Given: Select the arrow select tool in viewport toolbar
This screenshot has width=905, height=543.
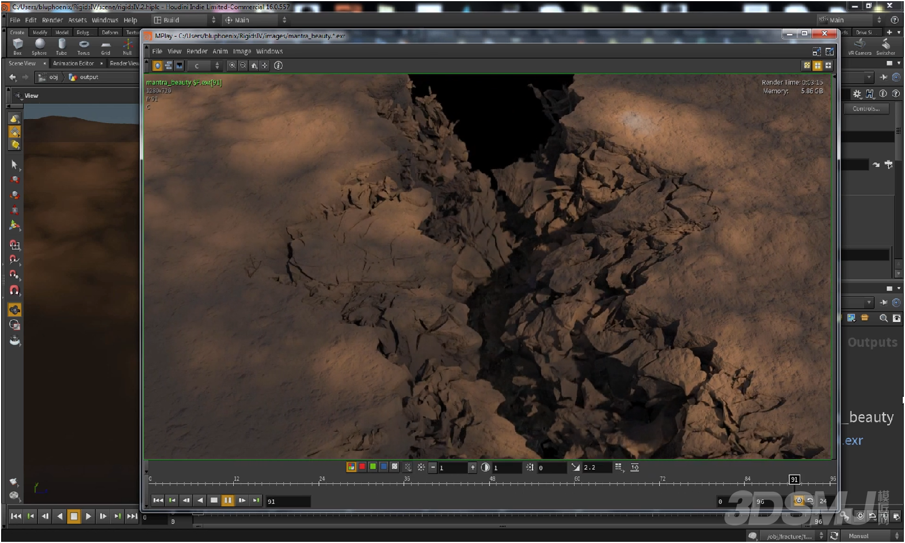Looking at the screenshot, I should point(15,165).
